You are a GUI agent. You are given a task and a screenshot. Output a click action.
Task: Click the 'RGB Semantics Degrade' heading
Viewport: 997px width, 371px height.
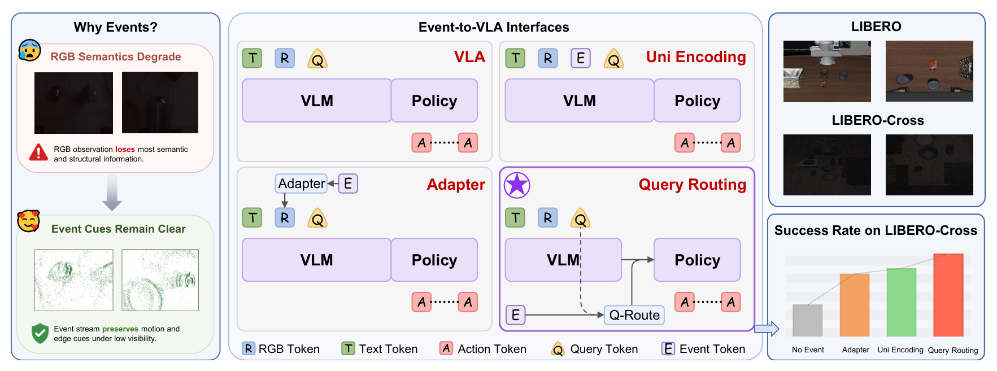pyautogui.click(x=116, y=56)
